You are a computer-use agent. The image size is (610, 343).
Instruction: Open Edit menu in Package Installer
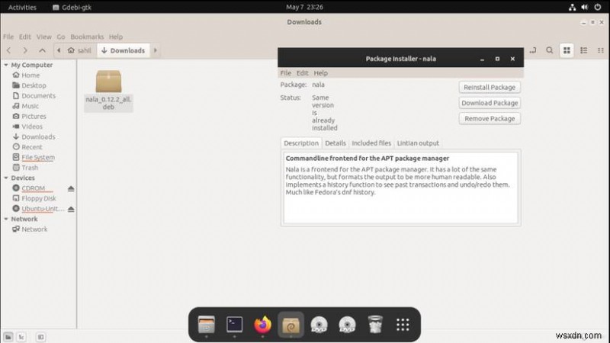pyautogui.click(x=302, y=73)
